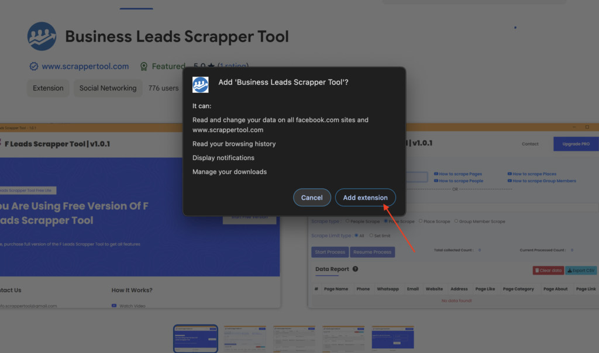
Task: Select the Place Scrape option
Action: pyautogui.click(x=421, y=221)
